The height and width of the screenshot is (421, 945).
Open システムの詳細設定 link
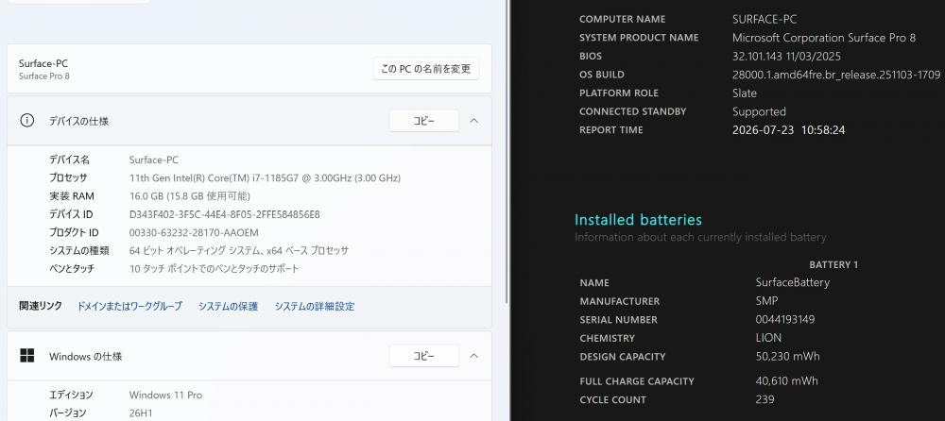coord(315,306)
